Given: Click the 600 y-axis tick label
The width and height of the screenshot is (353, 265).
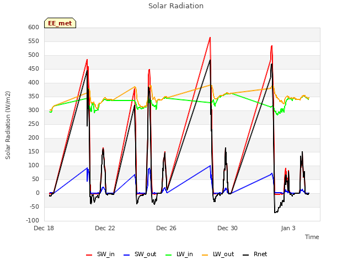Looking at the screenshot, I should pyautogui.click(x=34, y=27).
